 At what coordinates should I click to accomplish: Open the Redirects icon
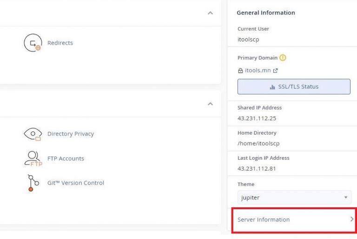coord(33,43)
